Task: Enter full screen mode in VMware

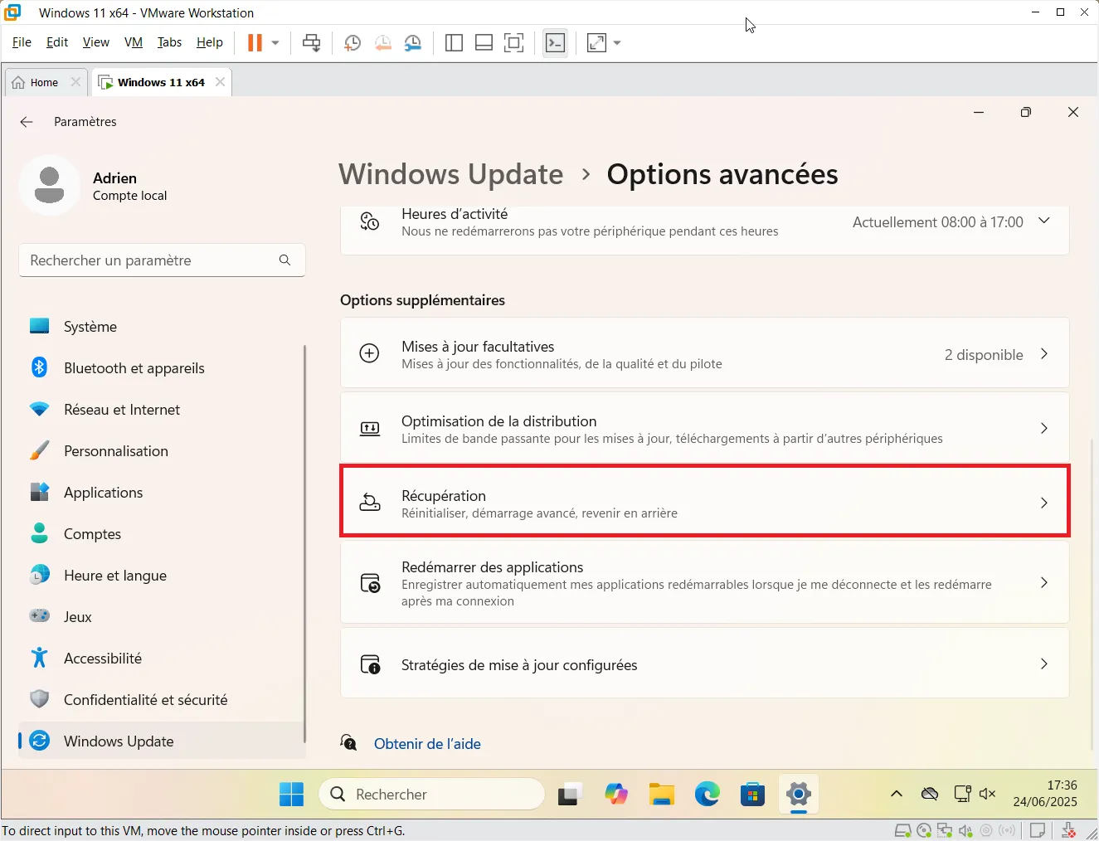Action: click(x=514, y=42)
